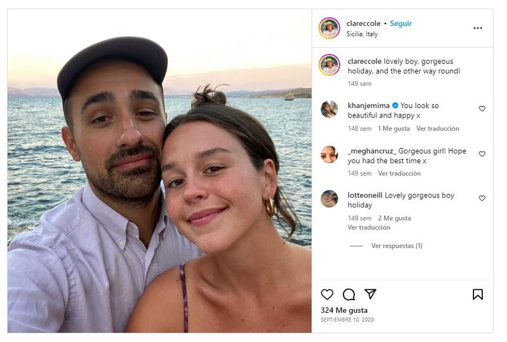This screenshot has width=507, height=342.
Task: Translate khanjemima's comment via 'Ver traducción'
Action: tap(437, 128)
